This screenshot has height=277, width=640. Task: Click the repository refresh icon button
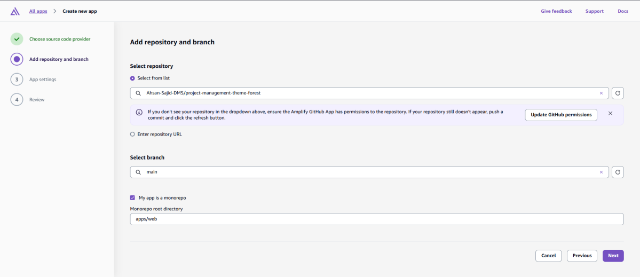(618, 93)
